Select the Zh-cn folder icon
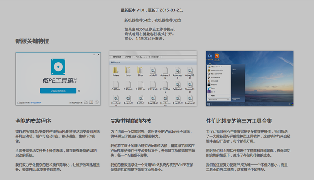Viewport: 314px width, 180px height. (140, 70)
